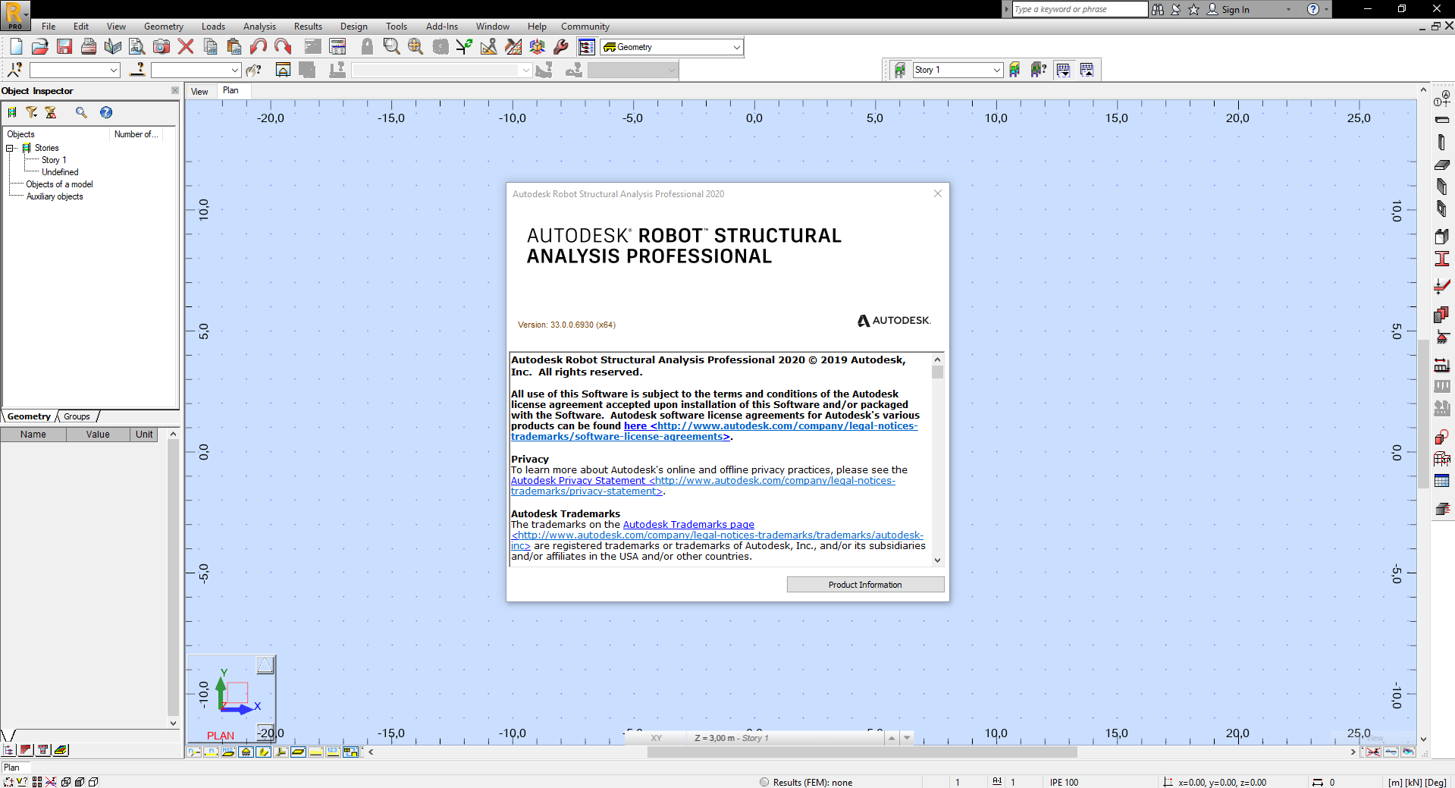Toggle bar numbers display in bottom view toolbar

coord(212,752)
